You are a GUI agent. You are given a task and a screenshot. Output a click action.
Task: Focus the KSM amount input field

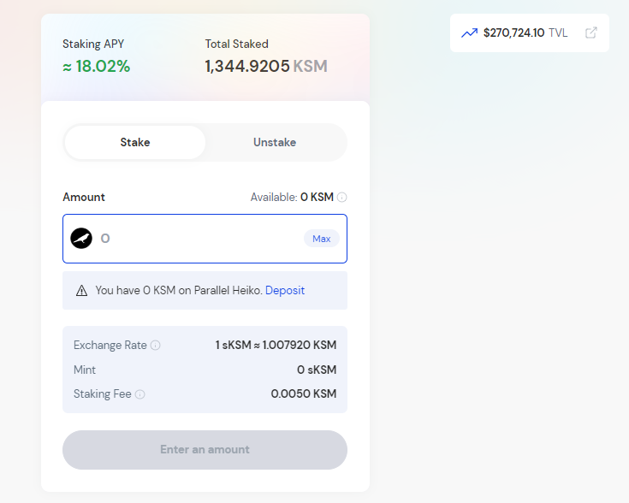pyautogui.click(x=199, y=239)
